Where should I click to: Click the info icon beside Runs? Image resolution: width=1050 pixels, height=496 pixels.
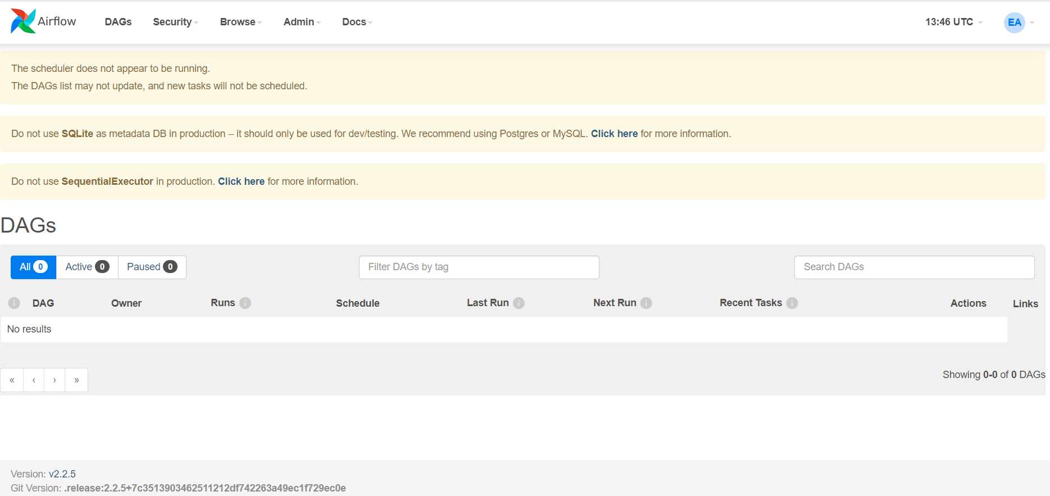click(x=245, y=303)
